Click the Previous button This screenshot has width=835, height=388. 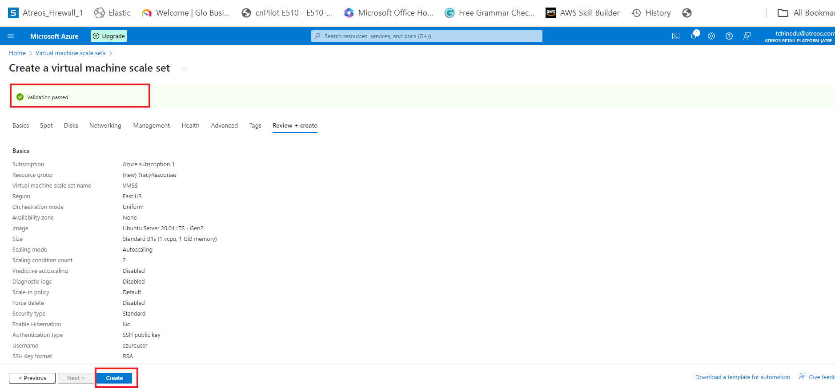(32, 378)
